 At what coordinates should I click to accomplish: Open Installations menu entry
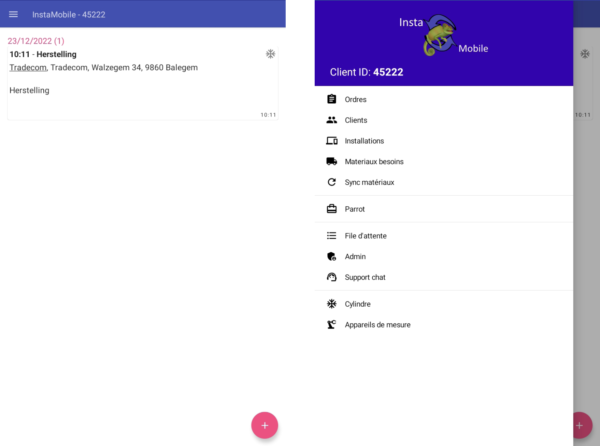444,141
